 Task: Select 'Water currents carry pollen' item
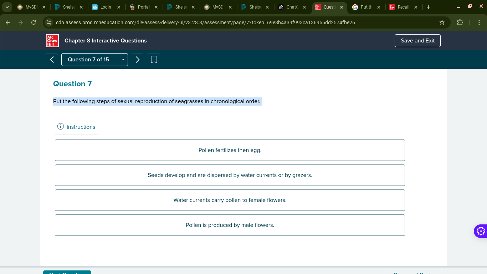click(230, 200)
